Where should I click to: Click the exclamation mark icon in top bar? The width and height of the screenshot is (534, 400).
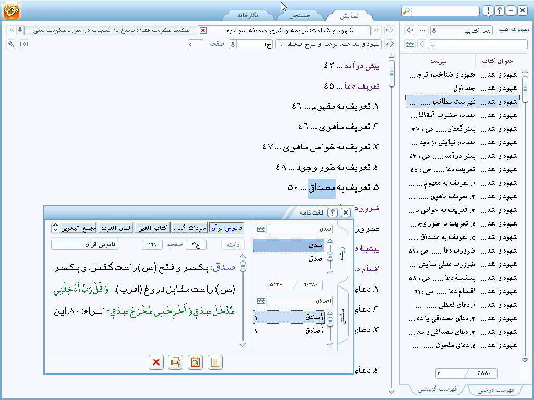click(x=487, y=11)
